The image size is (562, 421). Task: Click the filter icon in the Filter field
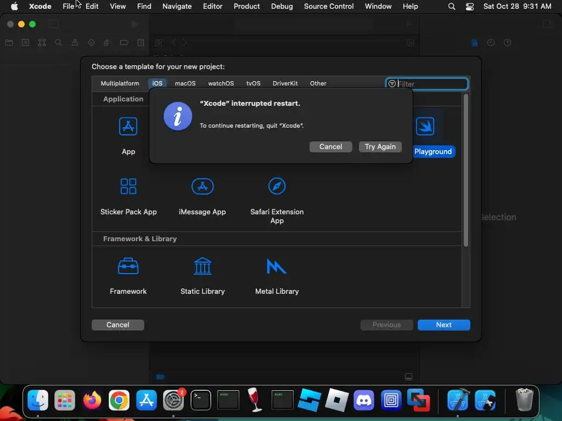click(x=392, y=84)
